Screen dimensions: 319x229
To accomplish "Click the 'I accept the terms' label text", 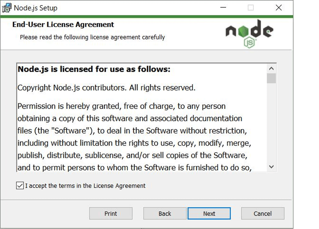I will [x=85, y=186].
